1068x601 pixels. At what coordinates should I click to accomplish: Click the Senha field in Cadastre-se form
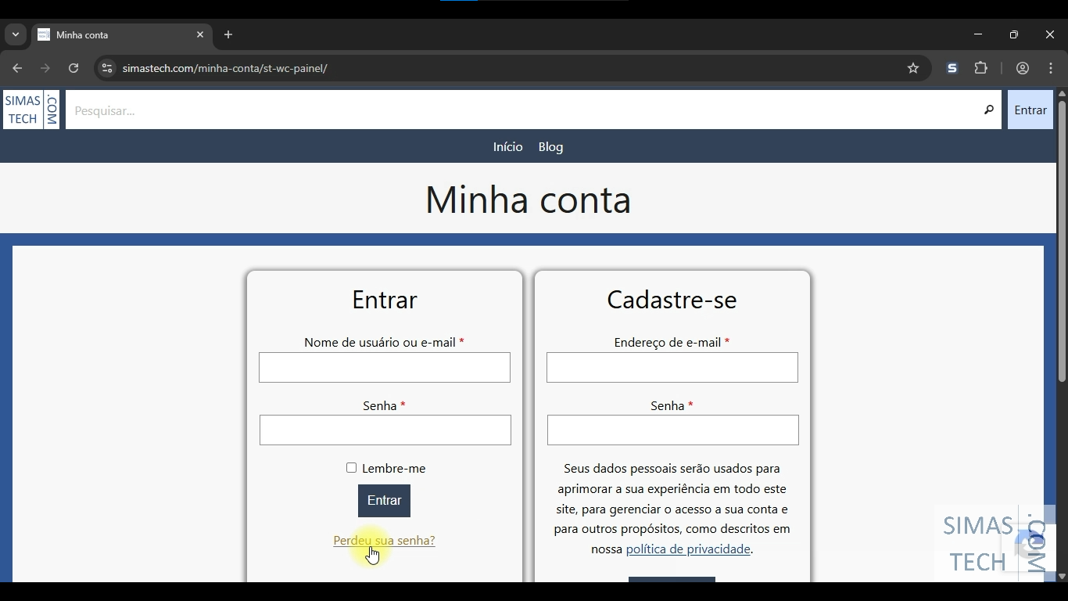(673, 430)
